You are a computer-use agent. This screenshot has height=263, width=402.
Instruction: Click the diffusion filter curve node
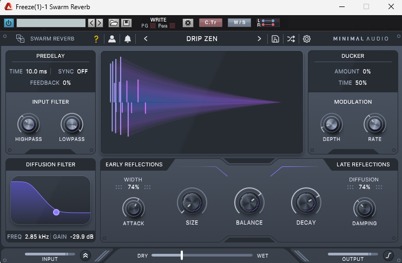click(x=56, y=212)
